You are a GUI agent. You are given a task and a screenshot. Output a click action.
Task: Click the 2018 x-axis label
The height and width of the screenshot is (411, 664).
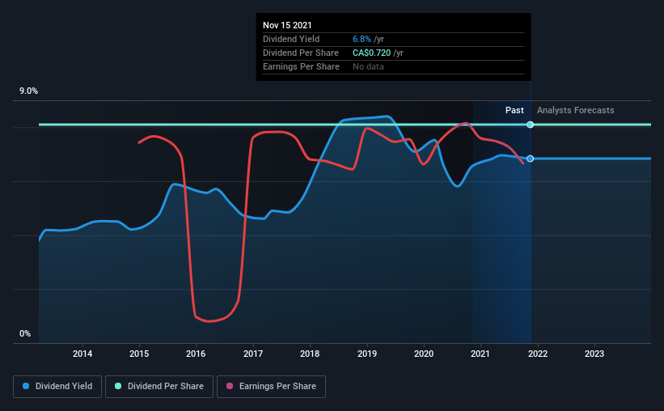click(310, 354)
